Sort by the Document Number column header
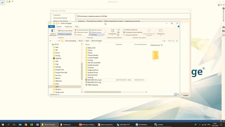The height and width of the screenshot is (127, 225). tap(141, 44)
